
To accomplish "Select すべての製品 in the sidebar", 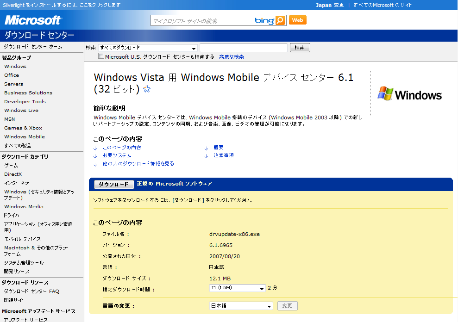I will (x=18, y=145).
